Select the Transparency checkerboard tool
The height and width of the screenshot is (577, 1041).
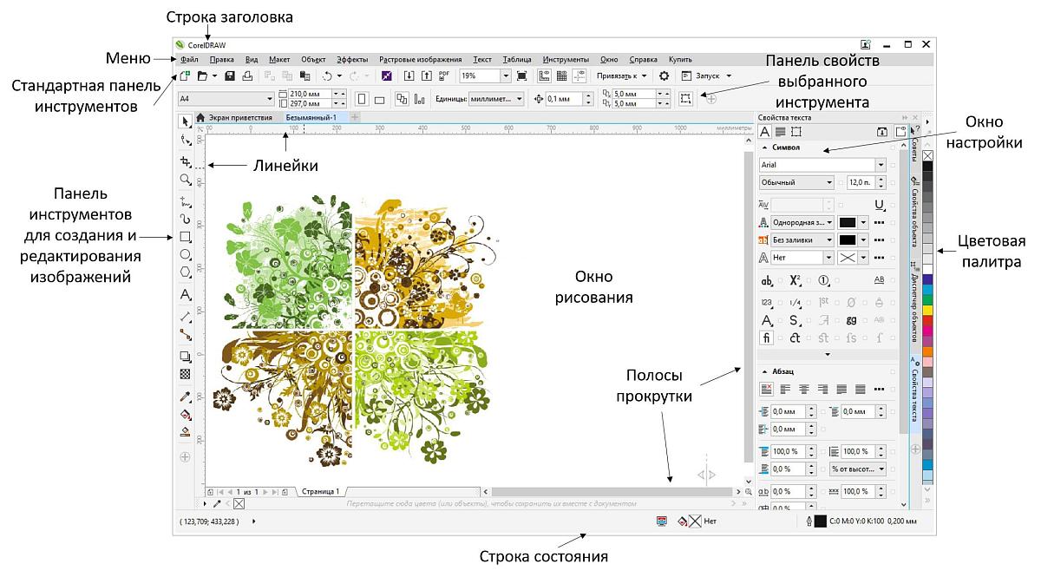(x=185, y=375)
